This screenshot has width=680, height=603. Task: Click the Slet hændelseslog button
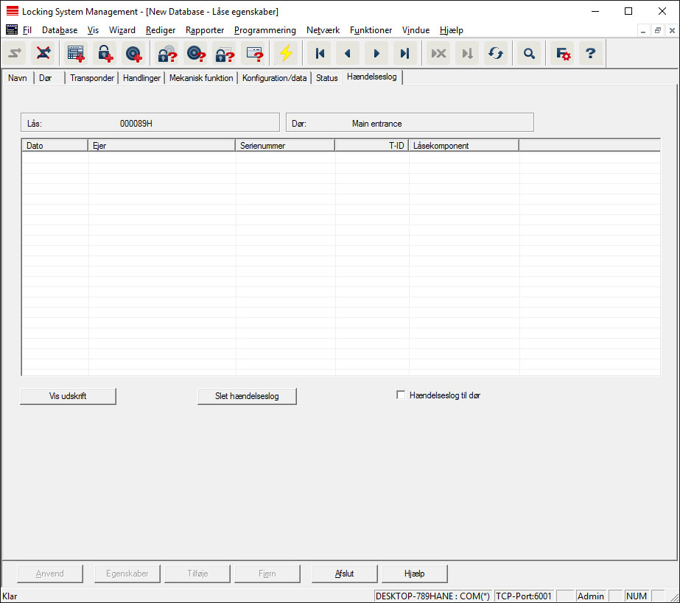[247, 396]
